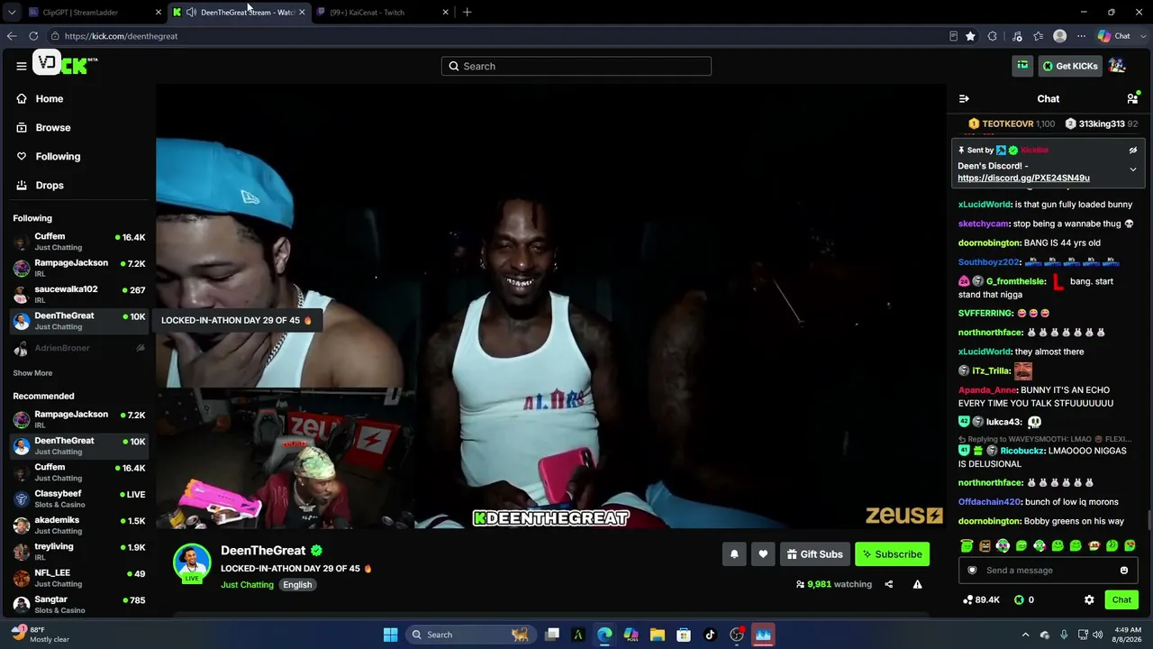Show hidden system tray icons
The width and height of the screenshot is (1153, 649).
click(1025, 635)
